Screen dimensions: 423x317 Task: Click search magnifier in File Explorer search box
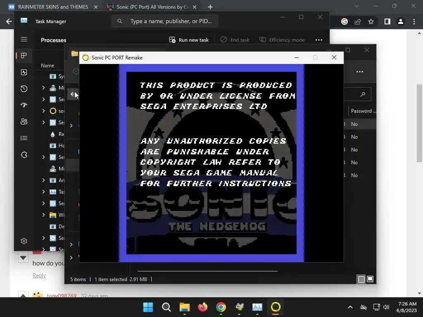point(363,94)
